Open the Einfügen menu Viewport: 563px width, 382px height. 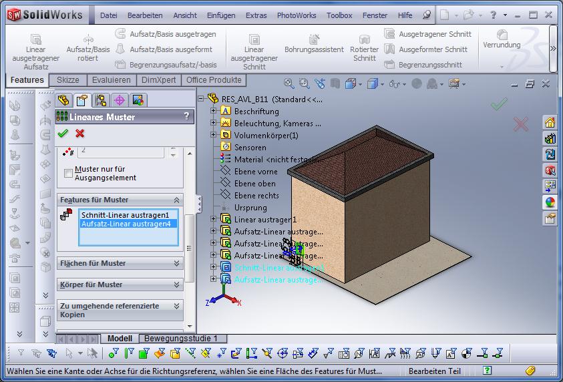coord(220,15)
